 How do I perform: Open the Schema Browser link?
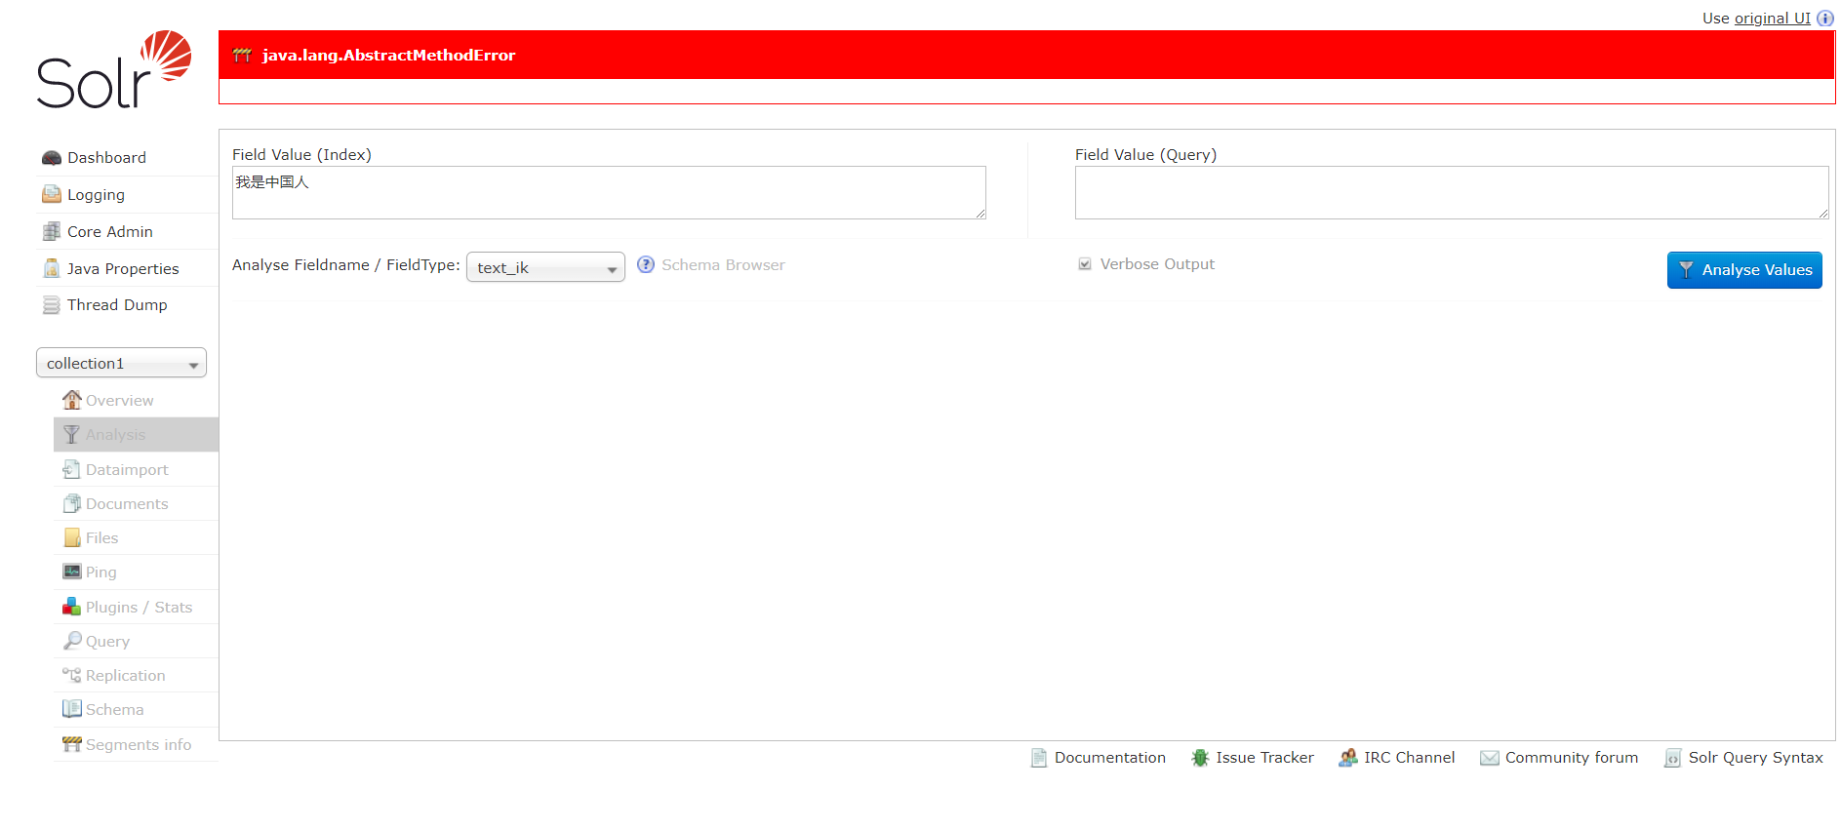723,265
